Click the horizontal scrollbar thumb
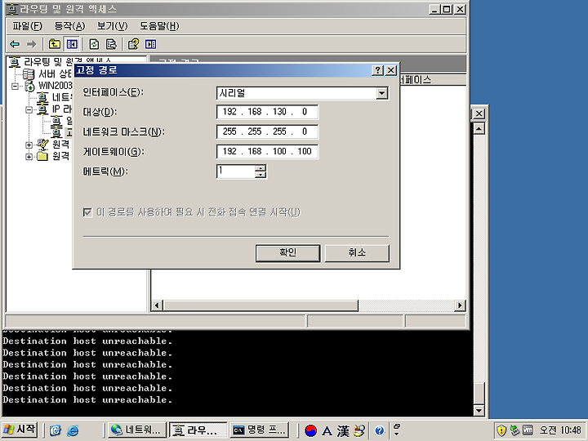The width and height of the screenshot is (588, 441). pyautogui.click(x=261, y=305)
